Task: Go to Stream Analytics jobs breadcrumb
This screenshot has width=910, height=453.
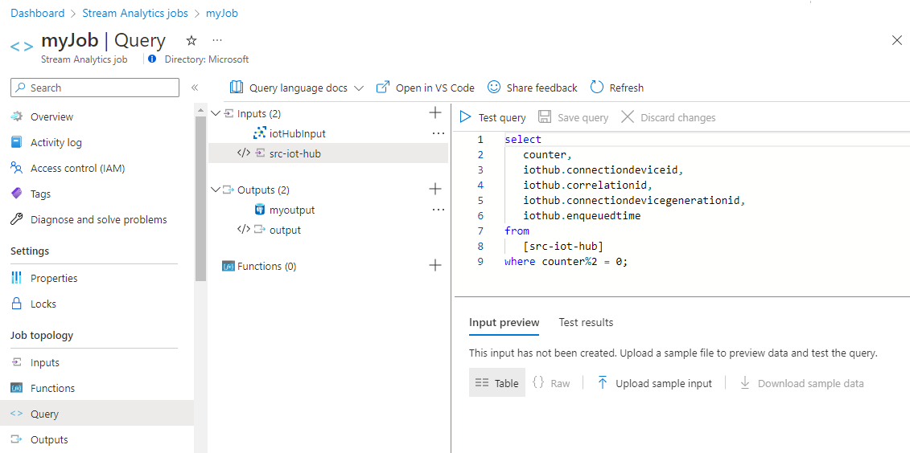Action: pyautogui.click(x=135, y=13)
